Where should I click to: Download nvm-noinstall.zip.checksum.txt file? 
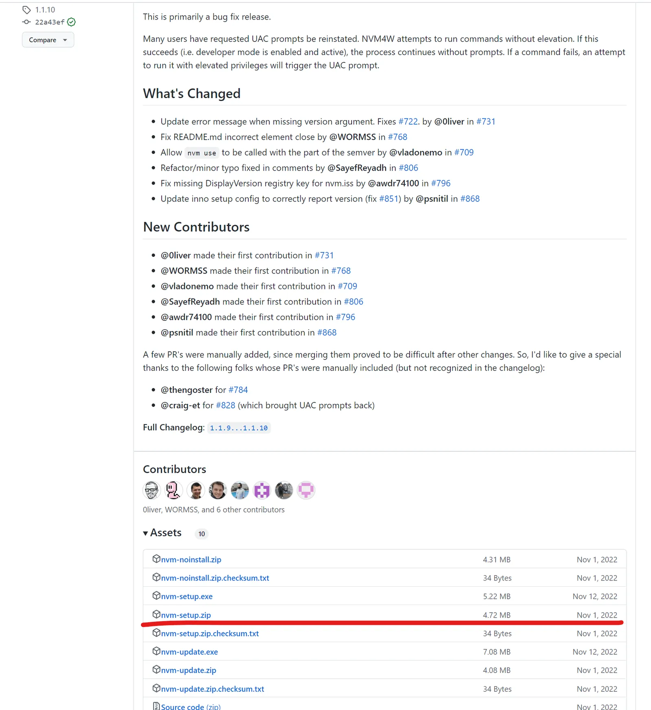[x=215, y=578]
